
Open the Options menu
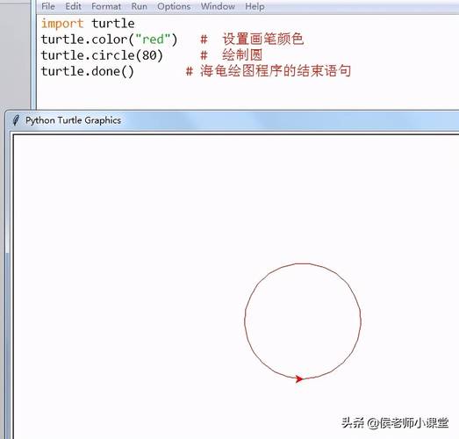174,6
